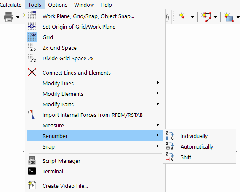Viewport: 240px width, 192px height.
Task: Click the printer toolbar icon
Action: (x=8, y=17)
